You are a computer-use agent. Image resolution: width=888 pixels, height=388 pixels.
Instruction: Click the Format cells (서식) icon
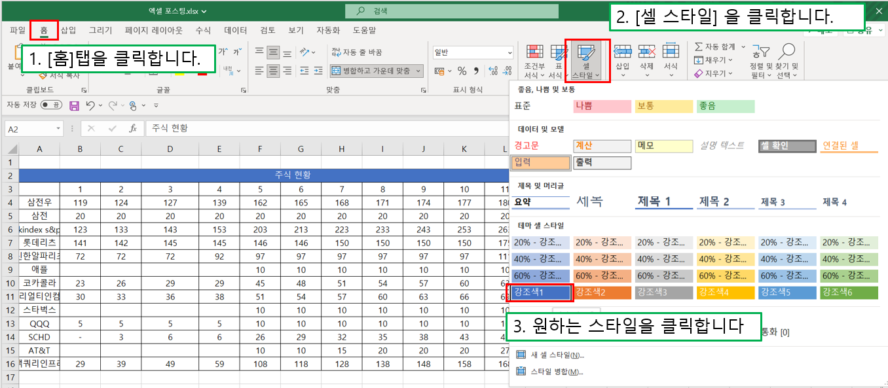pos(671,52)
